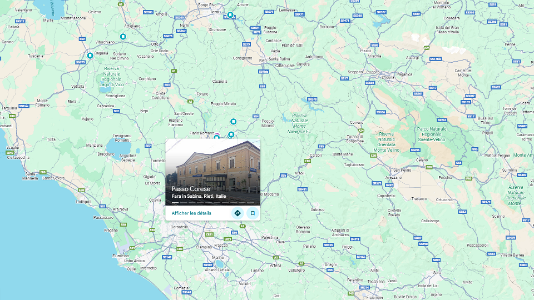Select the saved pin south of Attigliano

tap(123, 37)
